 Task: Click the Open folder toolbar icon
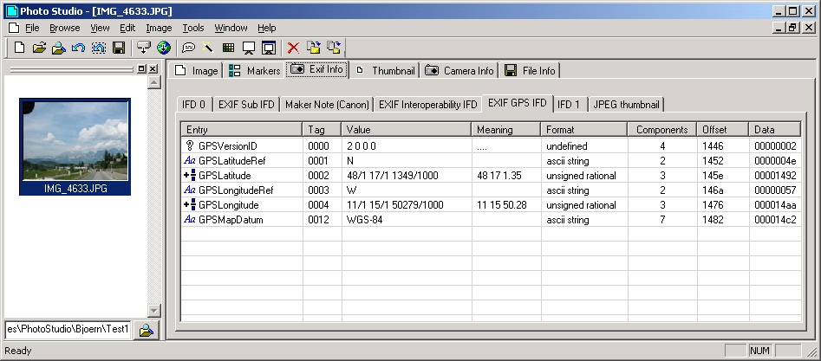coord(39,48)
